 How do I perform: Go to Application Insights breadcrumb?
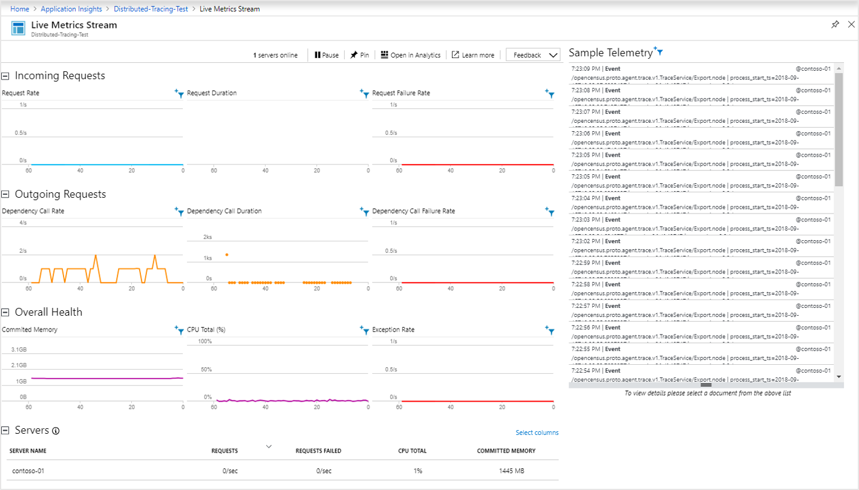[71, 9]
